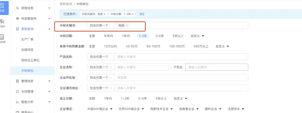The image size is (302, 113).
Task: Collapse the 客群查询 menu
Action: (49, 29)
